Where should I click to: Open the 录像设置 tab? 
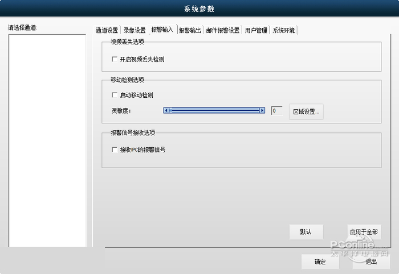(x=135, y=30)
